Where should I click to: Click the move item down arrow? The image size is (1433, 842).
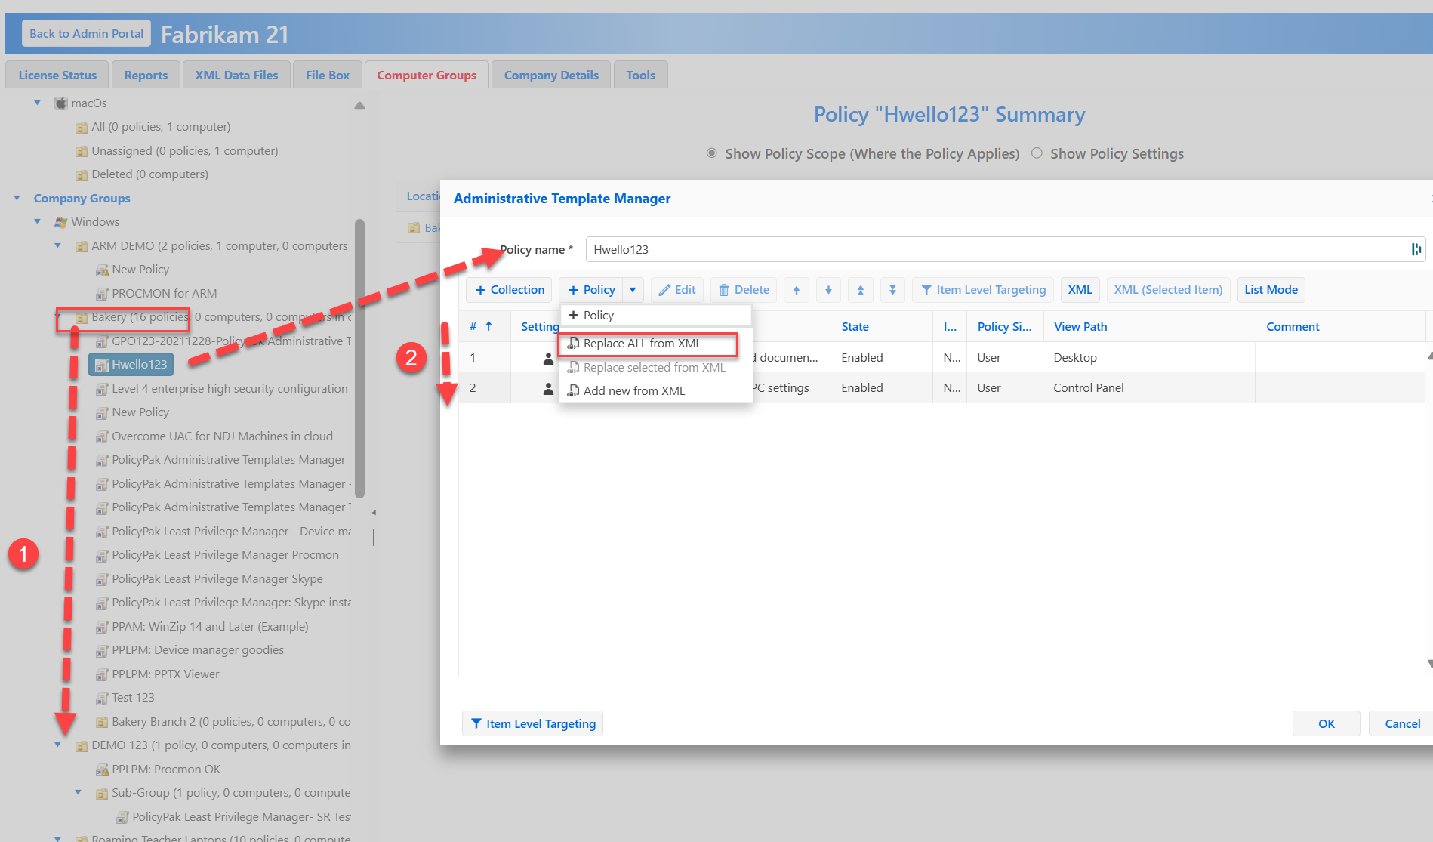(x=828, y=290)
